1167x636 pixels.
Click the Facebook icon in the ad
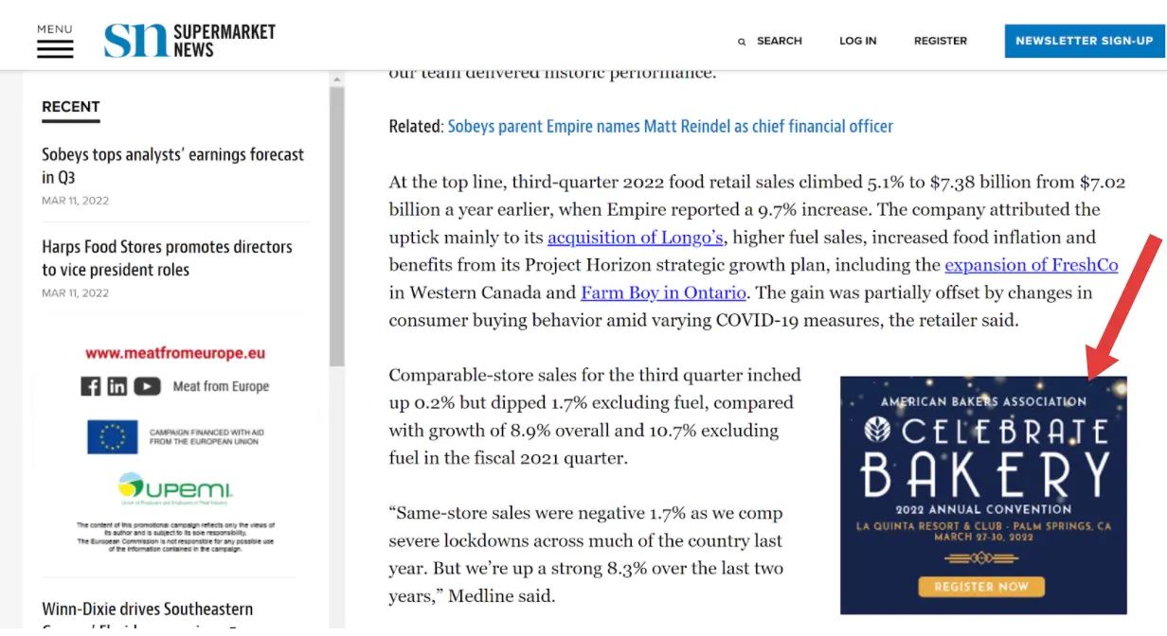coord(91,386)
